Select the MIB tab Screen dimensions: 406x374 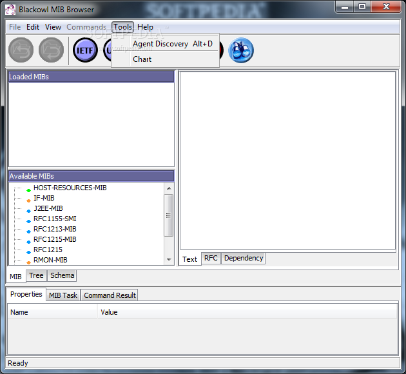(15, 277)
